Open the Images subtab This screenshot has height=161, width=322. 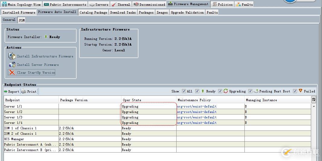pos(162,12)
